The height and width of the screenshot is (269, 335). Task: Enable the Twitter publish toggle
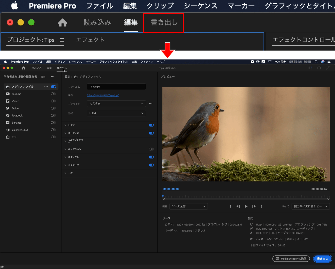(x=53, y=108)
